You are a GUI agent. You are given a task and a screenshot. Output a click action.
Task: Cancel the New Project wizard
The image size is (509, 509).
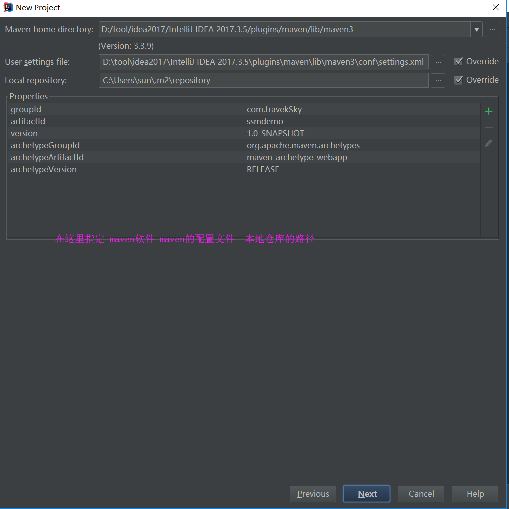pyautogui.click(x=421, y=494)
